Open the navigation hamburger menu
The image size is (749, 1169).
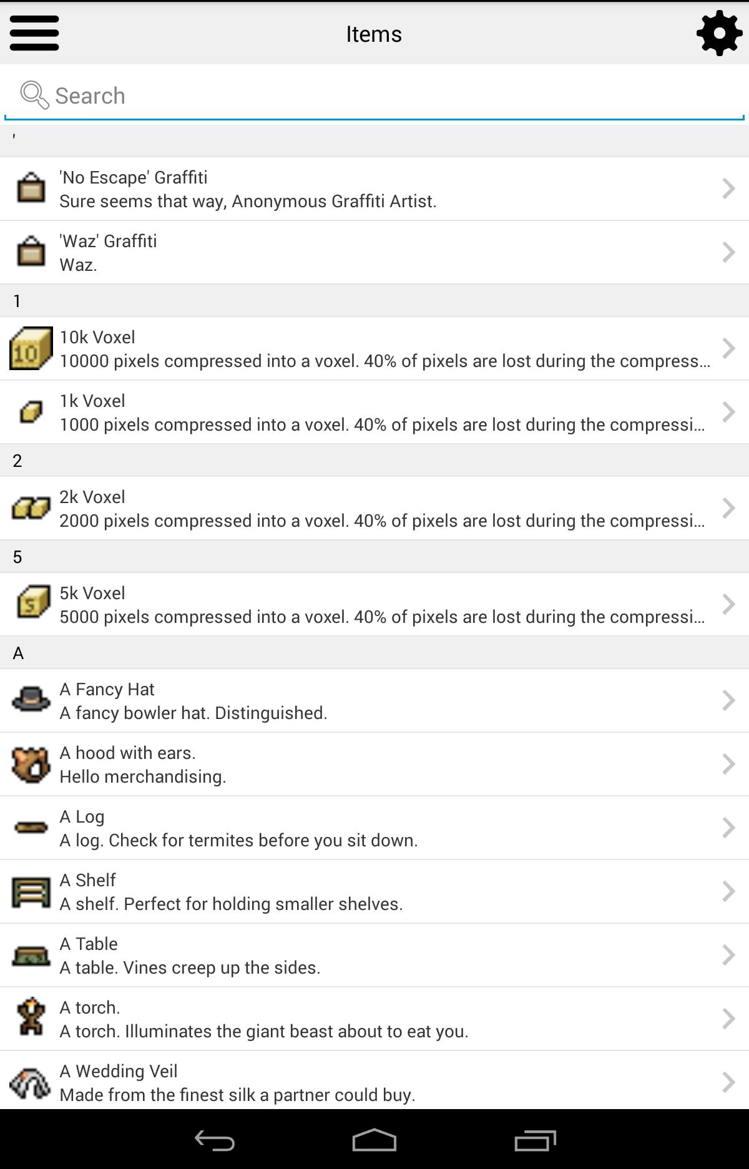34,34
